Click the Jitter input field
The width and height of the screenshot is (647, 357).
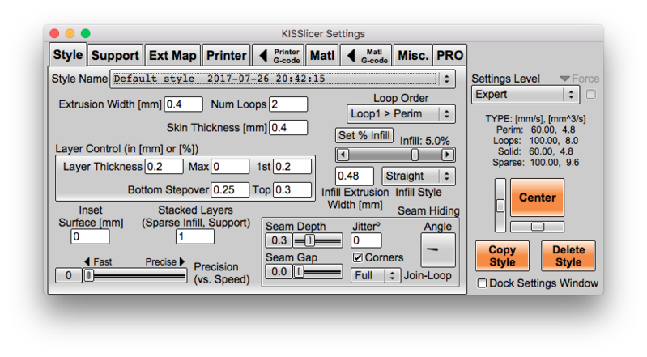pos(366,240)
